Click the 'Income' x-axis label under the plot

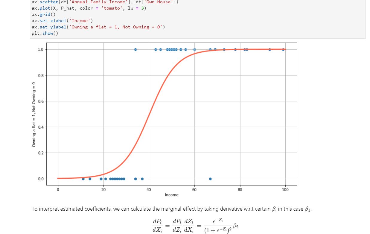click(171, 195)
